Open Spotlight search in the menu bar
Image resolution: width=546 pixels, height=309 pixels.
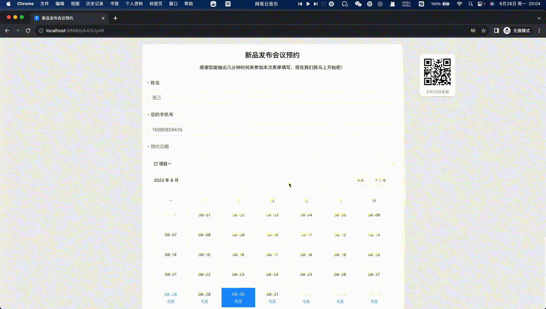471,4
